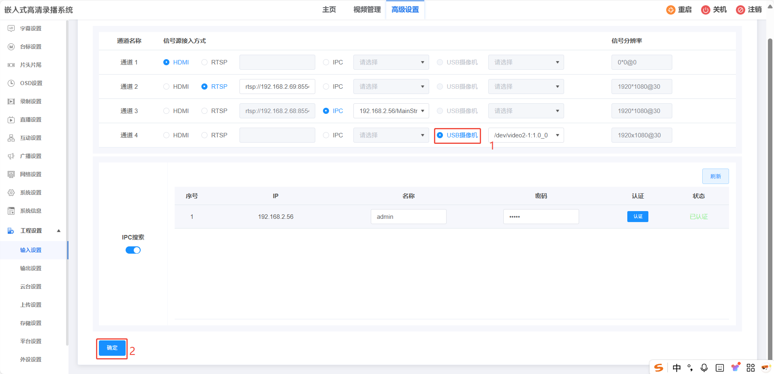Open OSD设置 clock icon
The height and width of the screenshot is (374, 774).
pos(11,83)
